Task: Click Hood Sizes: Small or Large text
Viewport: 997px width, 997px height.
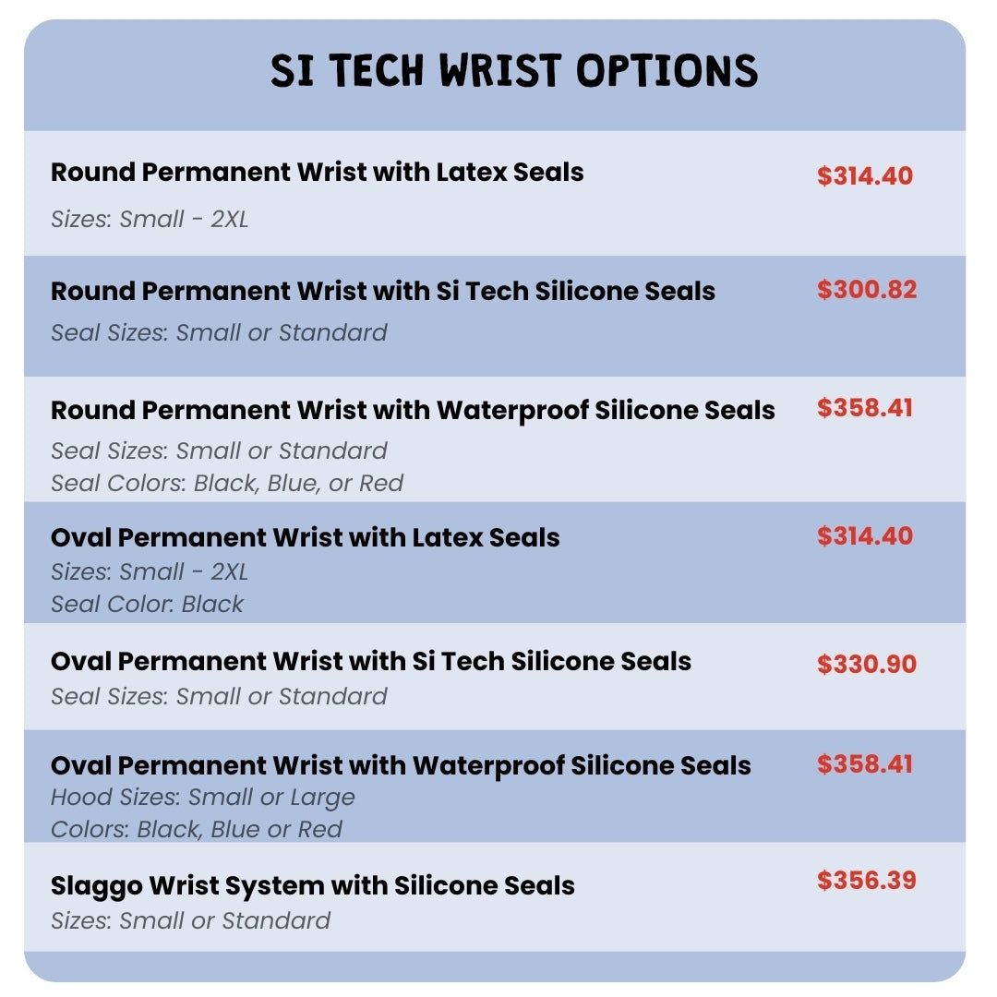Action: [x=202, y=797]
